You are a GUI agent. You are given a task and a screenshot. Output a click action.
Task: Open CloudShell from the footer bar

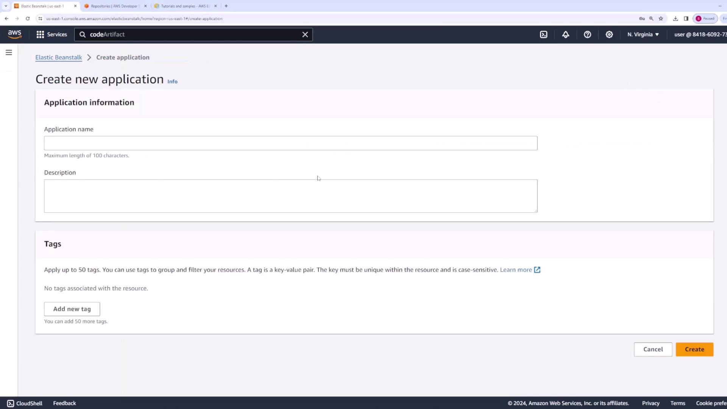tap(25, 403)
